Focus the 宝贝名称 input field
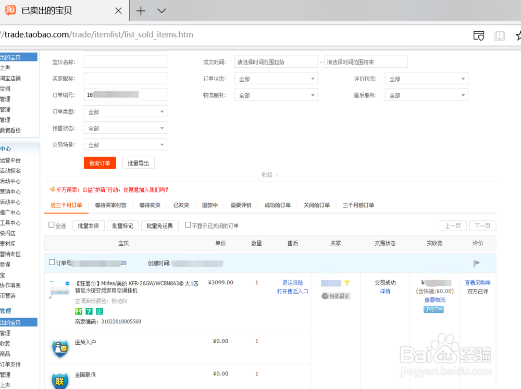 coord(126,62)
